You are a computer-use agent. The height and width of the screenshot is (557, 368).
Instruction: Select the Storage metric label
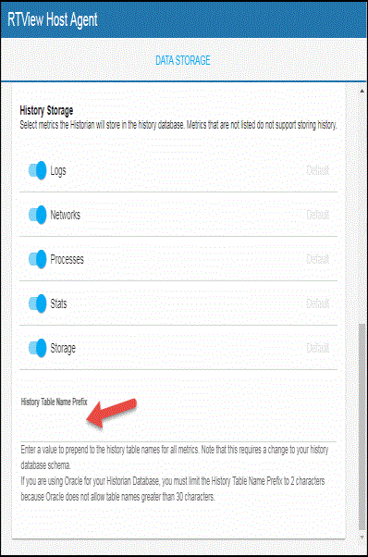(63, 349)
